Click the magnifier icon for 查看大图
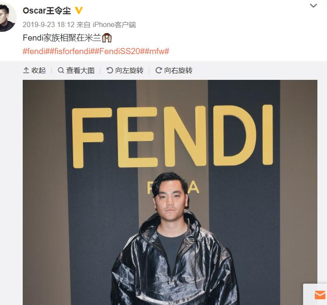Image resolution: width=327 pixels, height=305 pixels. [61, 70]
